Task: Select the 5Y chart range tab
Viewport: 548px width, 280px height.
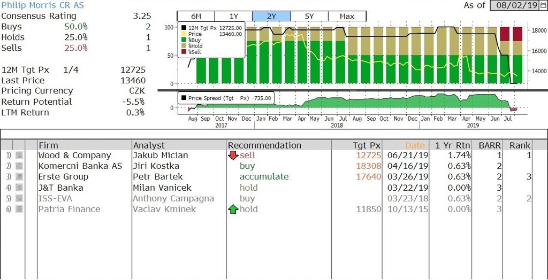Action: pos(309,16)
